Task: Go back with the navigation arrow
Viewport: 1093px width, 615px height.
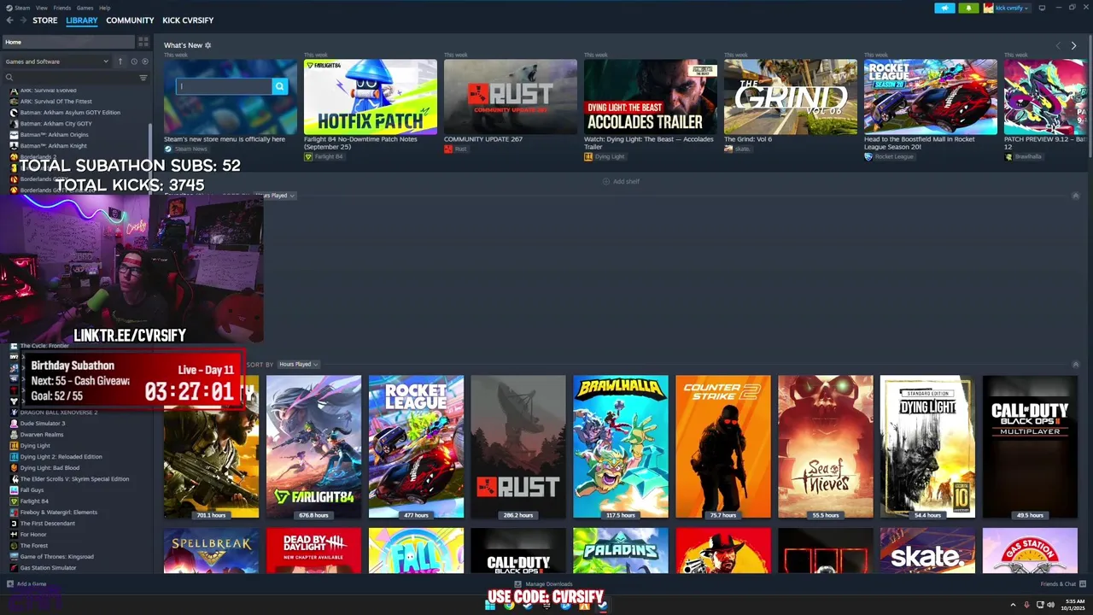Action: coord(9,20)
